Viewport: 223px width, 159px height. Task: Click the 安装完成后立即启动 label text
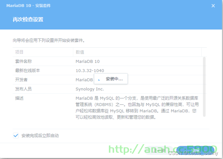click(x=40, y=136)
